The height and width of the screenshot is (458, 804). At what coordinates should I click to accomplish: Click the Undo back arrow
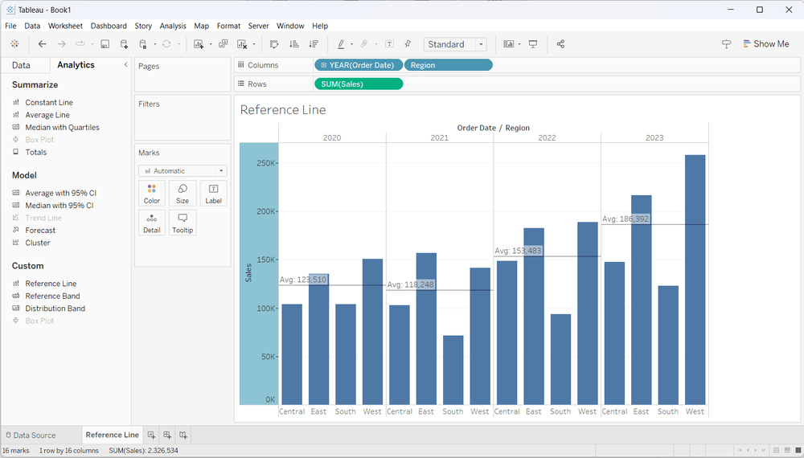(43, 44)
